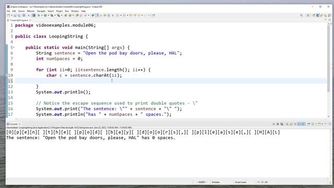Maximize the Console view
This screenshot has width=334, height=188.
tap(329, 124)
